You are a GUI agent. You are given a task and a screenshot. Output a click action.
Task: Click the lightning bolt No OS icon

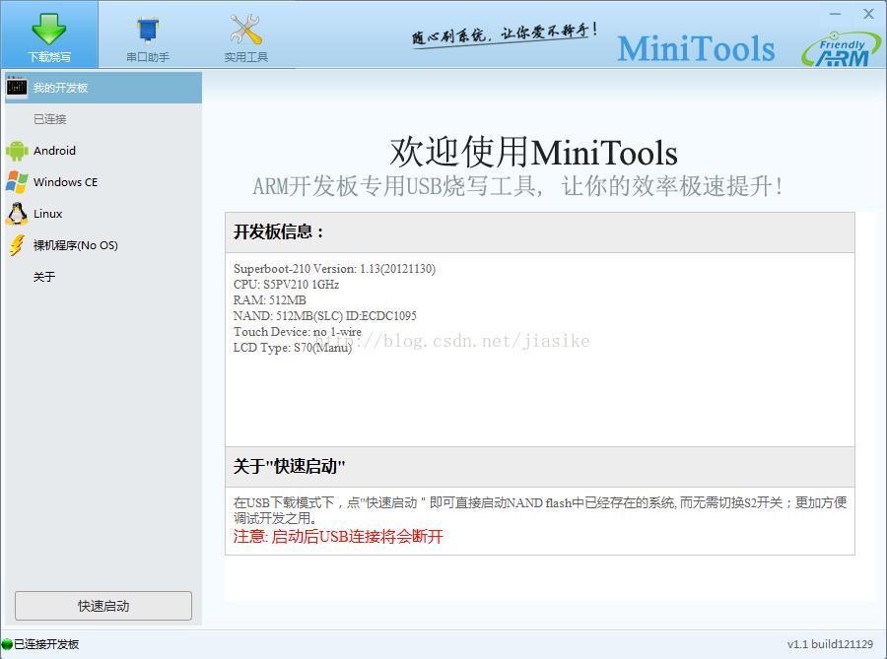(x=17, y=246)
